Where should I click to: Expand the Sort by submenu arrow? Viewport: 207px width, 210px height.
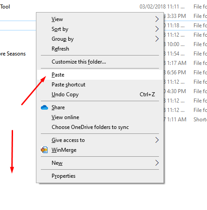(157, 29)
